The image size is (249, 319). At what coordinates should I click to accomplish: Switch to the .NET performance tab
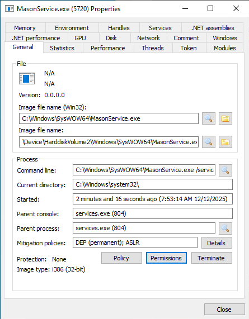click(x=36, y=38)
